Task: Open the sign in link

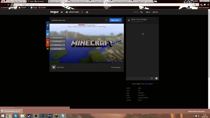Action: 148,12
